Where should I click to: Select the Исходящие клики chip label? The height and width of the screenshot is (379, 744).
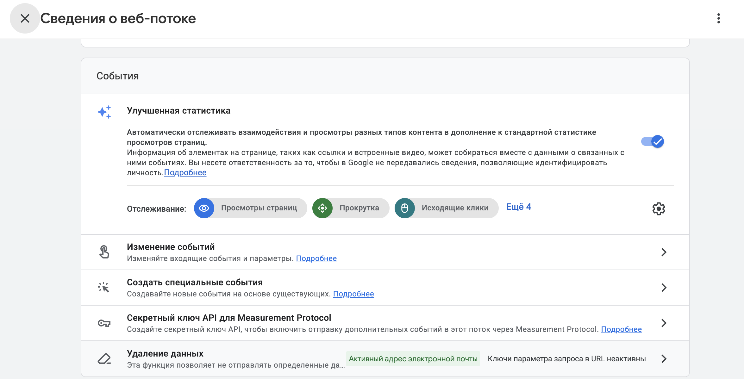click(455, 208)
